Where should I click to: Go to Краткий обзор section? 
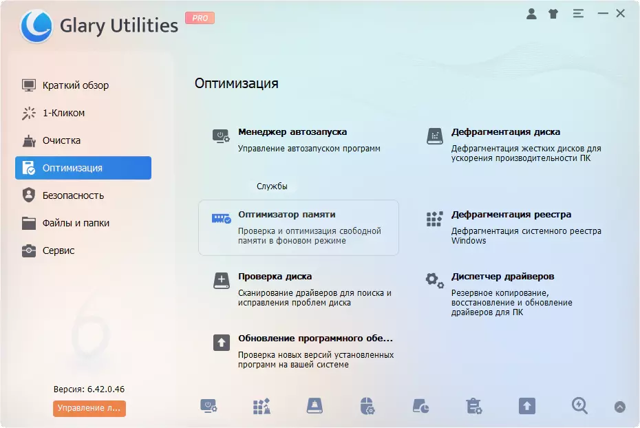click(83, 85)
